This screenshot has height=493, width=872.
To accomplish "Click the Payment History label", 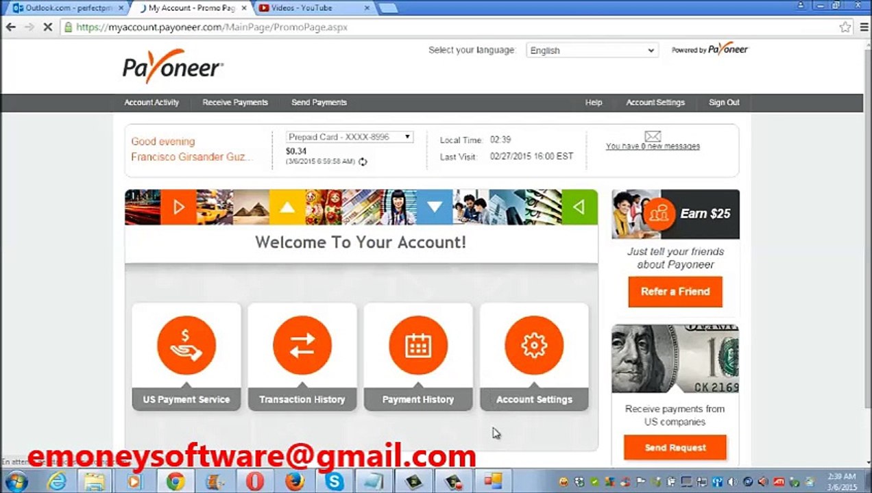I will 418,399.
